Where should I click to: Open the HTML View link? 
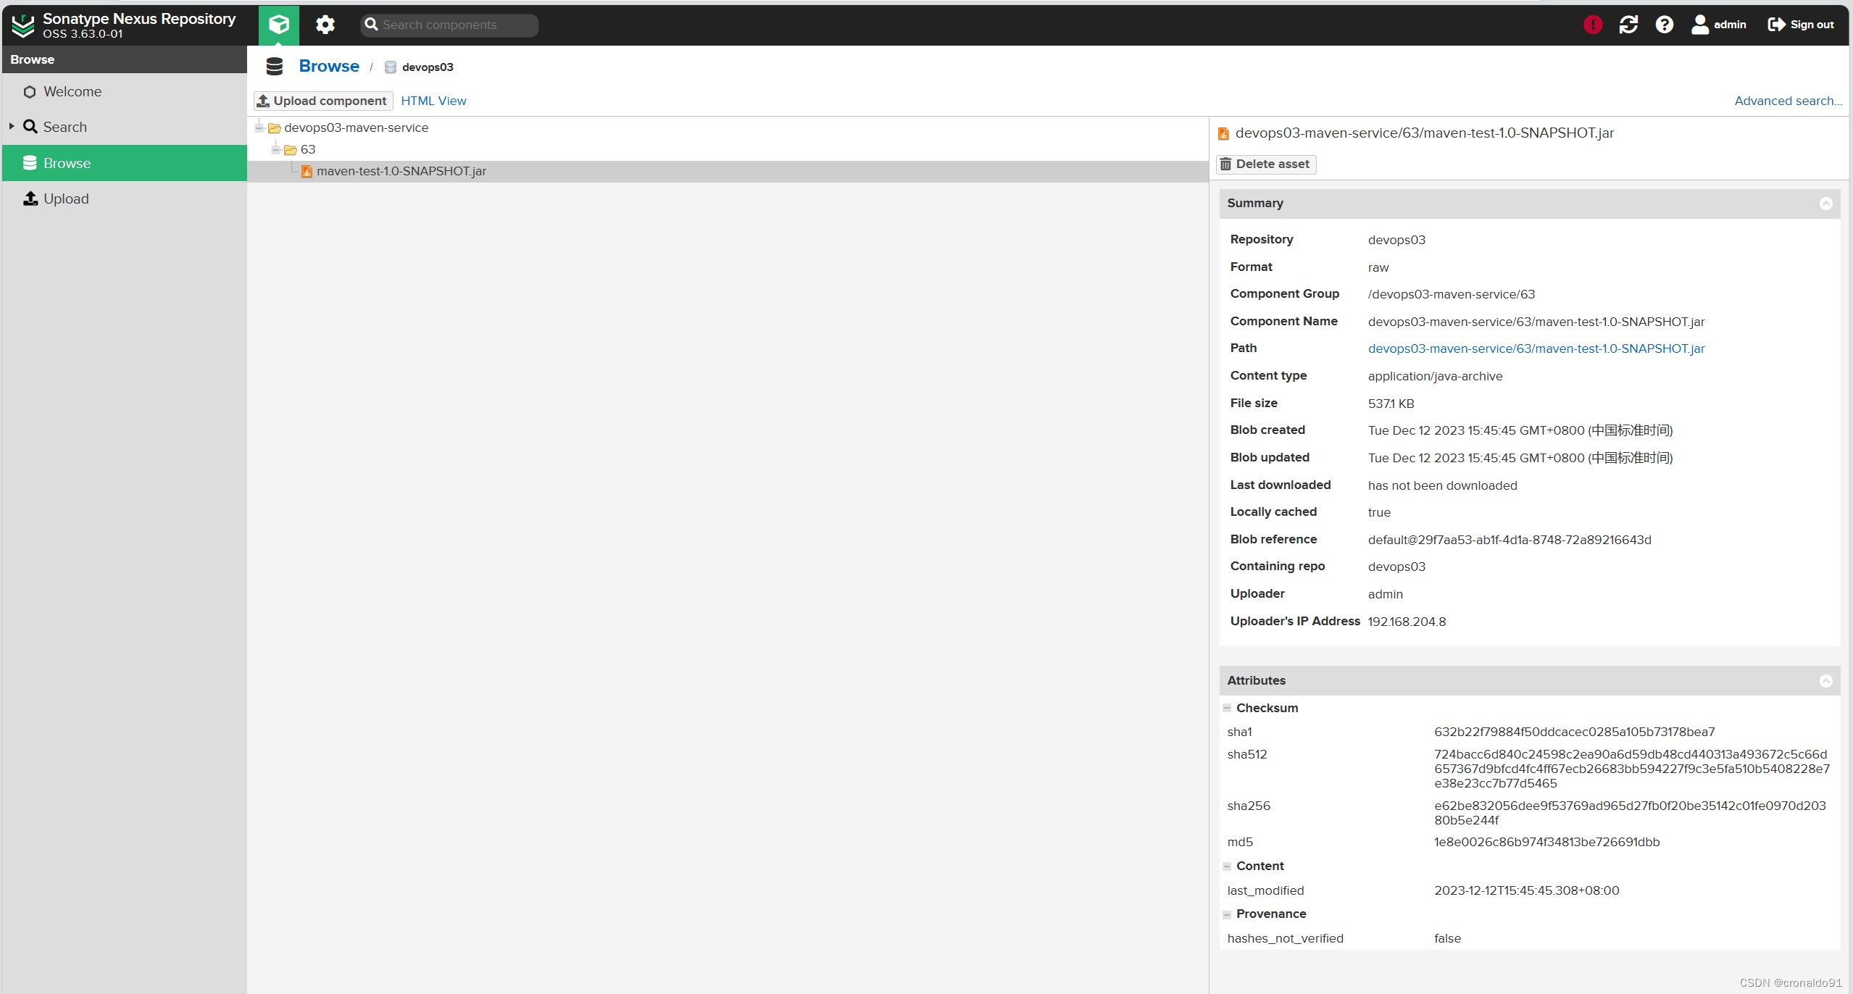[433, 101]
